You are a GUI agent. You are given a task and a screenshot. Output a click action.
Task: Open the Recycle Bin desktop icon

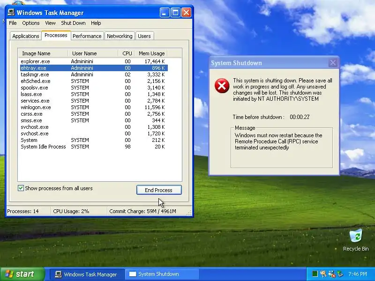click(356, 240)
